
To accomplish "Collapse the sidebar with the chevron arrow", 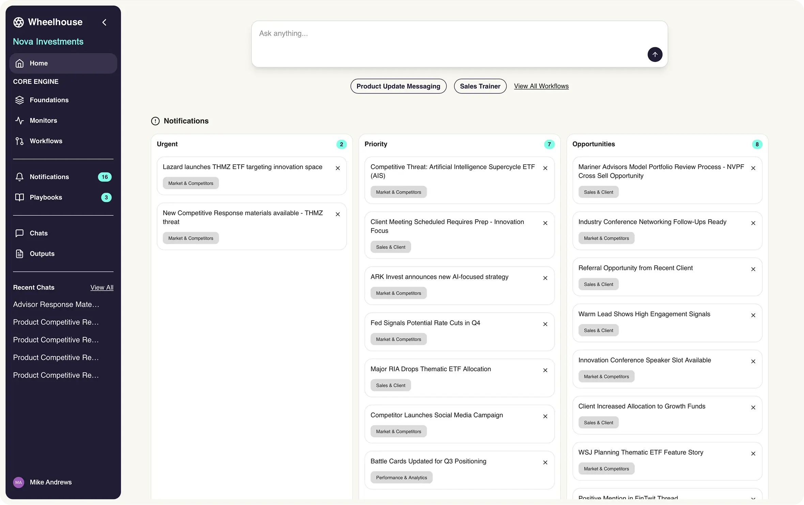I will tap(104, 22).
